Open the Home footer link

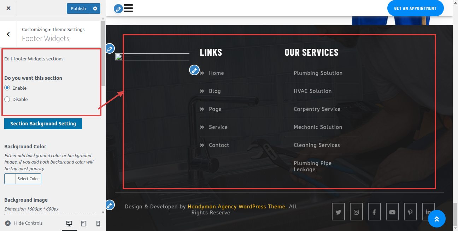point(216,73)
